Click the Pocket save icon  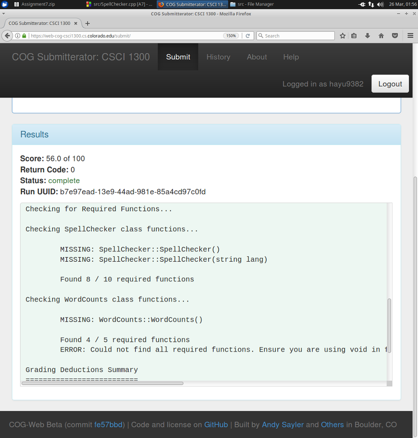coord(395,36)
